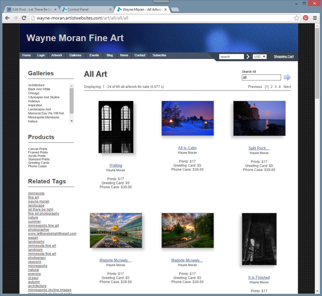Image resolution: width=322 pixels, height=296 pixels.
Task: View the All is Calm artwork
Action: click(187, 148)
